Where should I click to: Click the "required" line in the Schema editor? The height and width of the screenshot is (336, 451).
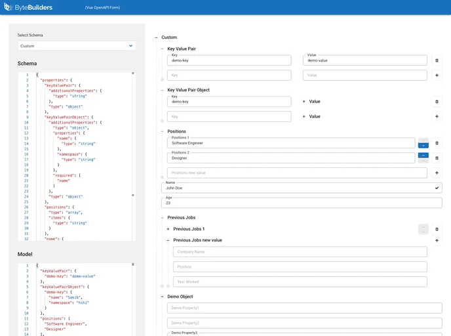click(67, 175)
